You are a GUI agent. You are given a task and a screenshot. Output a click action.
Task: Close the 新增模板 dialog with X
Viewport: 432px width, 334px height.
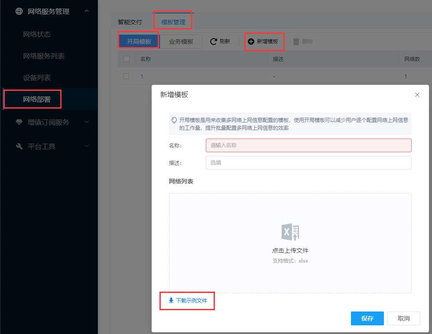(417, 95)
